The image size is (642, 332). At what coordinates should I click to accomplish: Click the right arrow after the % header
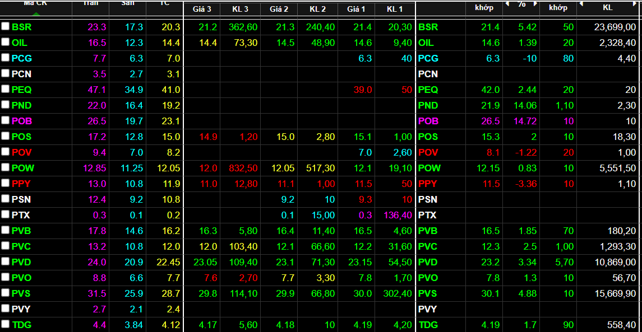[534, 4]
